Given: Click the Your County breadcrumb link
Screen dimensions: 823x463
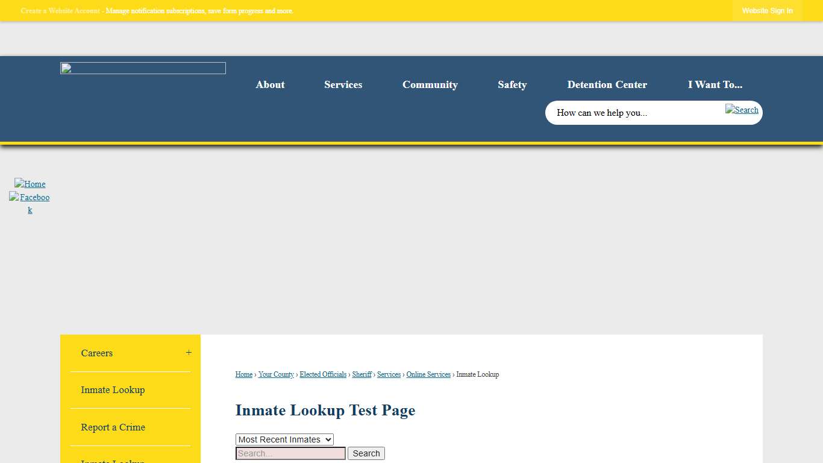Looking at the screenshot, I should pyautogui.click(x=276, y=374).
